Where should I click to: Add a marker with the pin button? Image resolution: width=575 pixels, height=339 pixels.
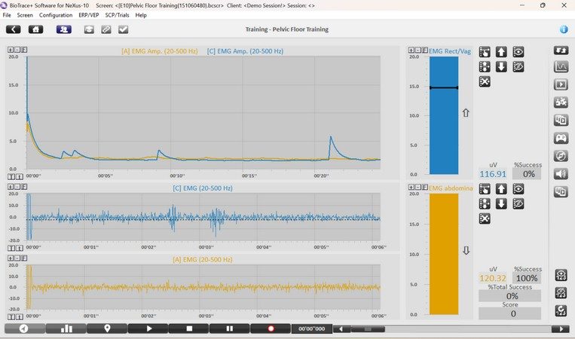coord(107,328)
